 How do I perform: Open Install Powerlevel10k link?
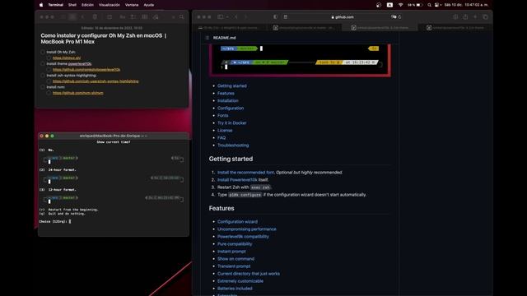click(237, 179)
